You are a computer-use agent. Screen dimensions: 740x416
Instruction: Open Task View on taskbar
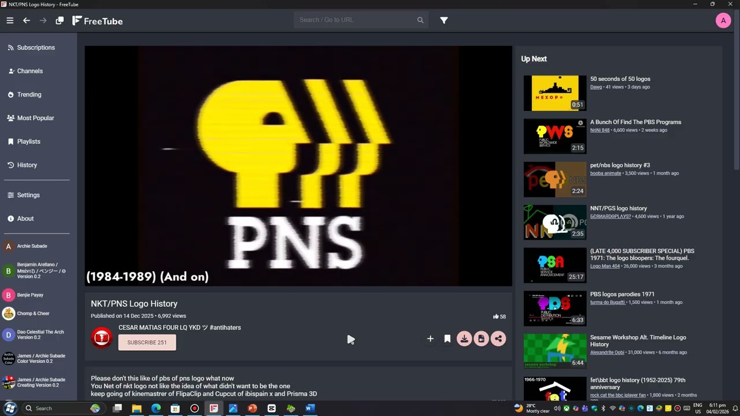click(x=117, y=408)
